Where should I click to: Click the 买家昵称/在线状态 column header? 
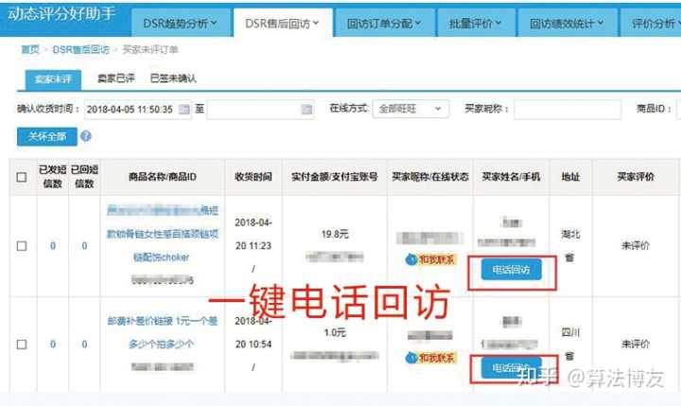point(430,176)
